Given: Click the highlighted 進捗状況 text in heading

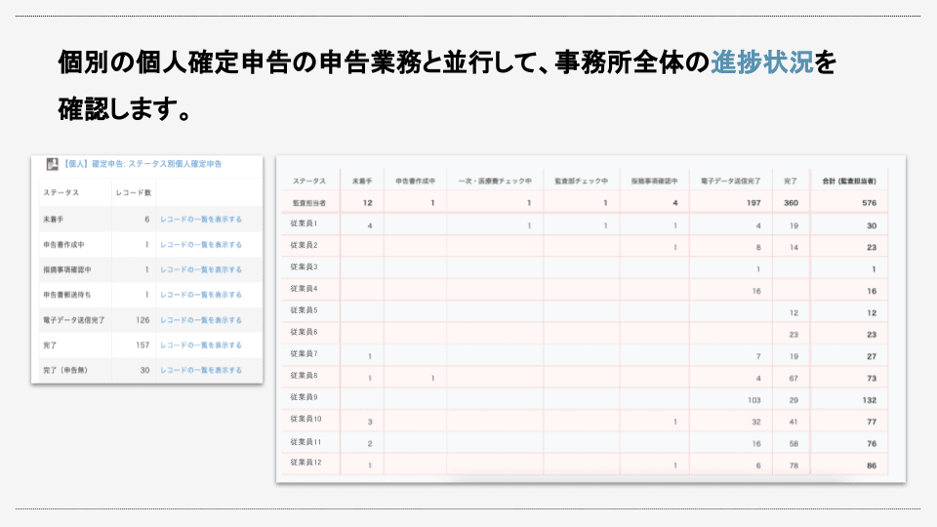Looking at the screenshot, I should coord(762,62).
